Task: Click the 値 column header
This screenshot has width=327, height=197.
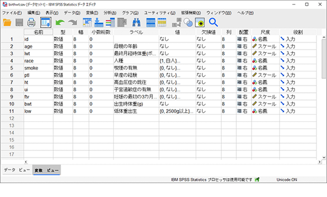Action: coord(177,32)
